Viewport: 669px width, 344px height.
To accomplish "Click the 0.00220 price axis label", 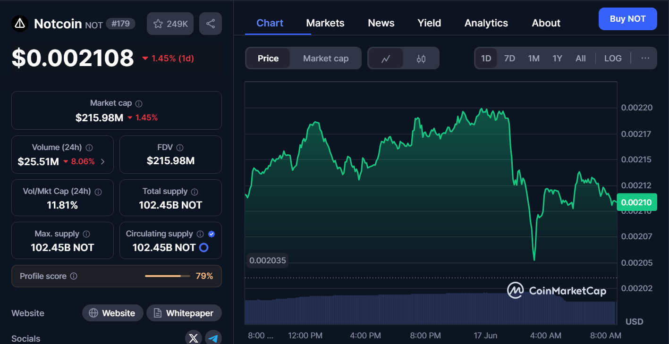I will click(636, 108).
